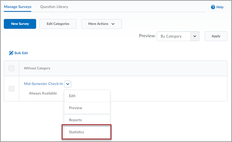
Task: Switch to the Question Library tab
Action: click(54, 7)
